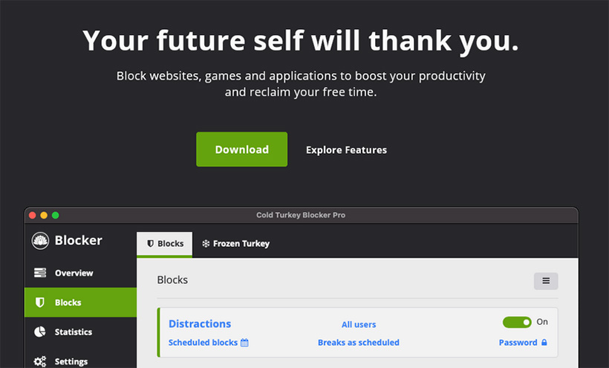The width and height of the screenshot is (609, 368).
Task: Click the shield icon on Blocks tab
Action: coord(150,244)
